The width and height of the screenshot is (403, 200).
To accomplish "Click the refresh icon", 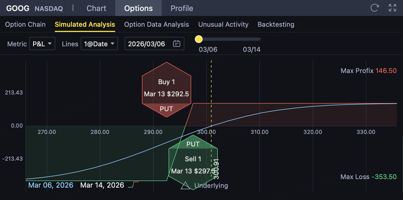I will coord(375,8).
